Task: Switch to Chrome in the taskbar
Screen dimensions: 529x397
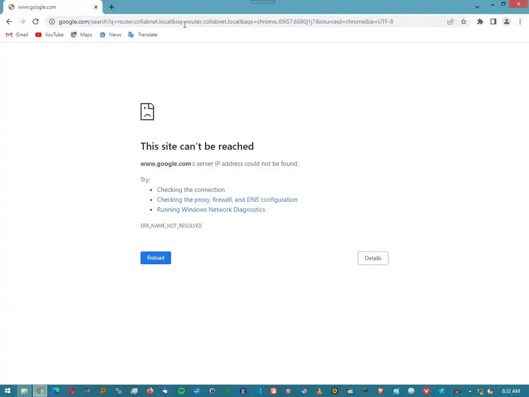Action: tap(40, 391)
